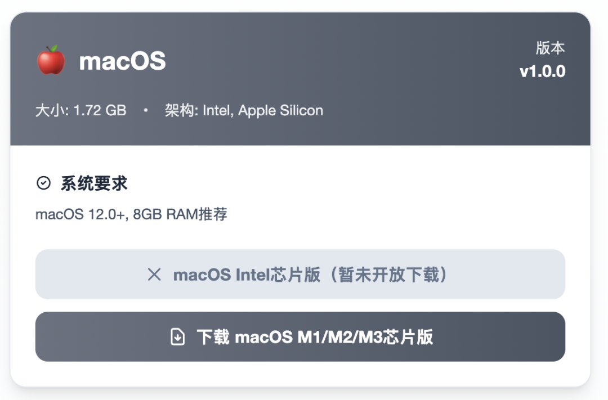Click the file download icon
Image resolution: width=608 pixels, height=400 pixels.
(177, 336)
